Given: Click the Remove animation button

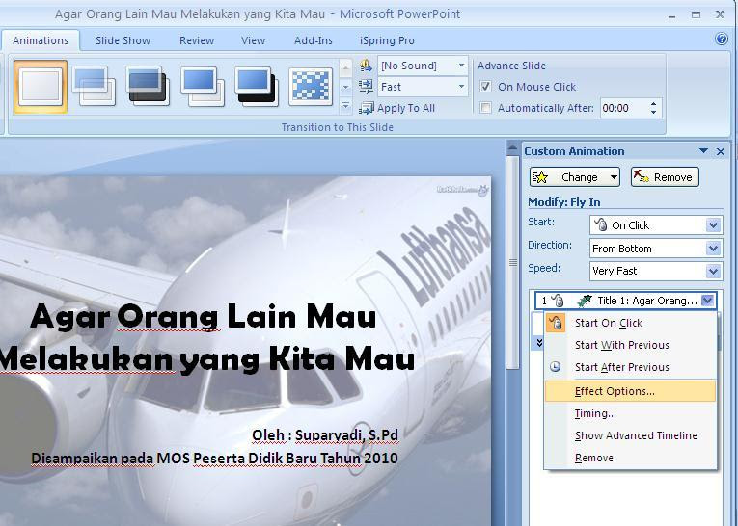Looking at the screenshot, I should point(665,177).
